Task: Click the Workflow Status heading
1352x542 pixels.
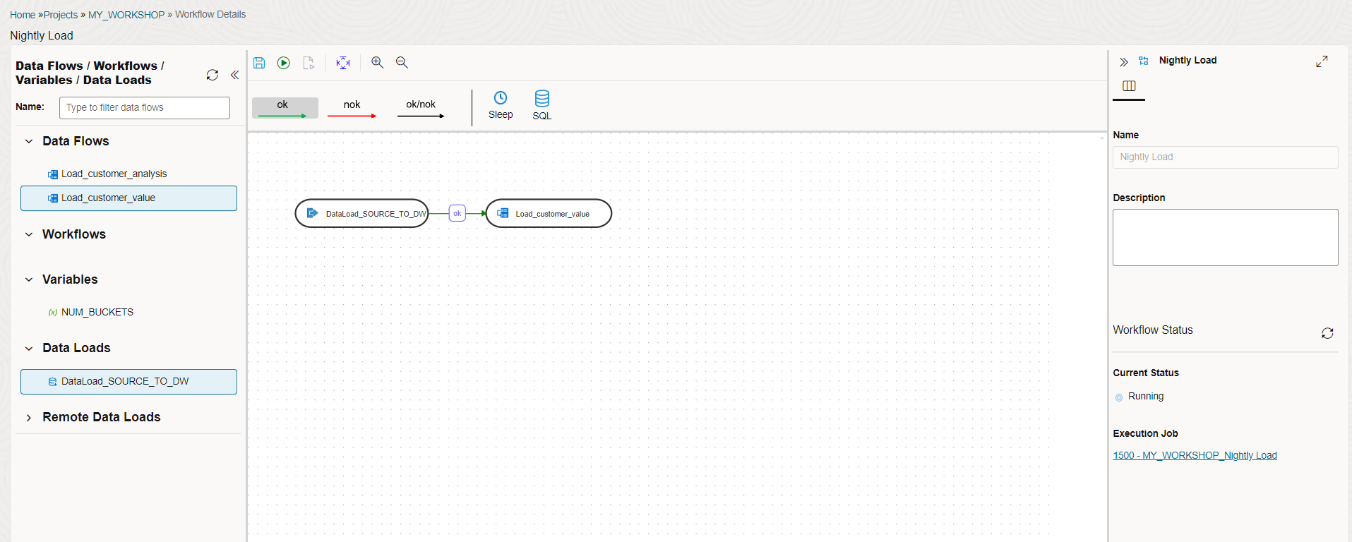Action: pos(1153,330)
